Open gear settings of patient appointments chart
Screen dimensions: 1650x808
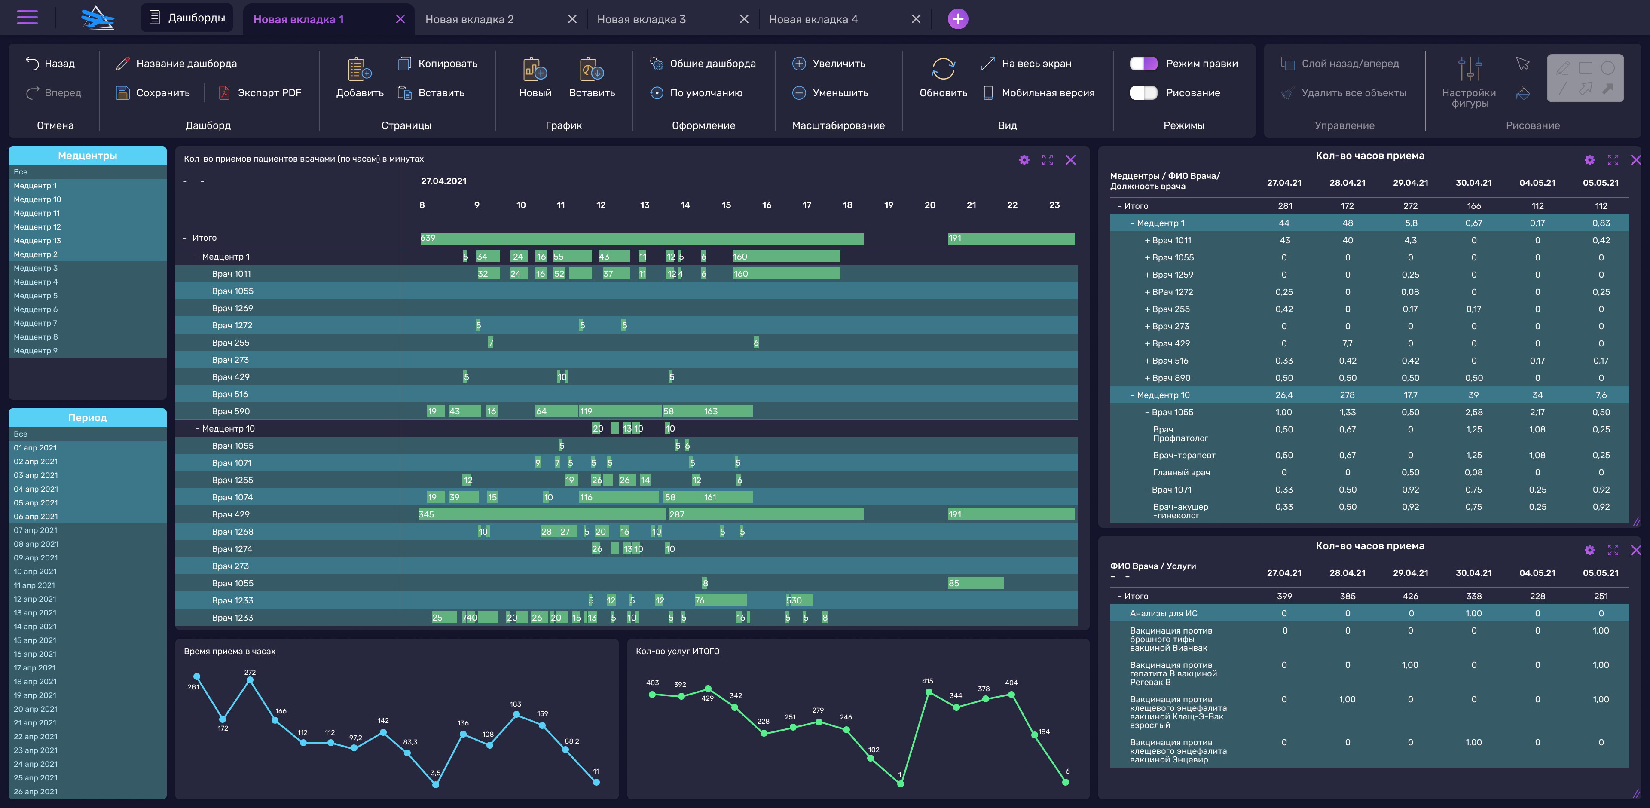pos(1024,160)
